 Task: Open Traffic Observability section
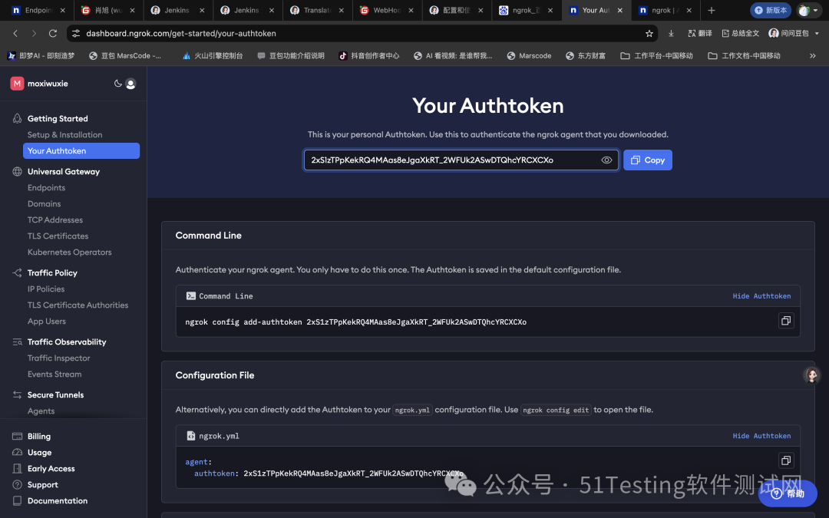(x=67, y=342)
